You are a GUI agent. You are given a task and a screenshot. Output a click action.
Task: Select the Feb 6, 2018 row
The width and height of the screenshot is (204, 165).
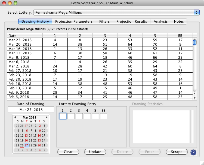(100, 97)
